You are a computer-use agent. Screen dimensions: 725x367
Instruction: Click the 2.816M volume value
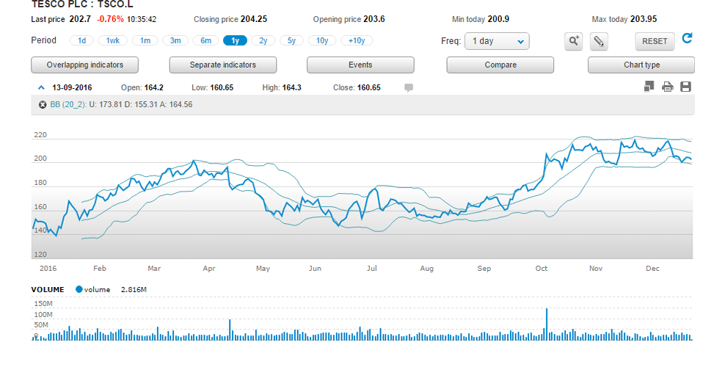[x=134, y=290]
